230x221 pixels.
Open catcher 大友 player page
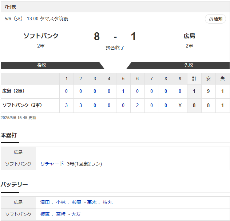[x=76, y=214]
